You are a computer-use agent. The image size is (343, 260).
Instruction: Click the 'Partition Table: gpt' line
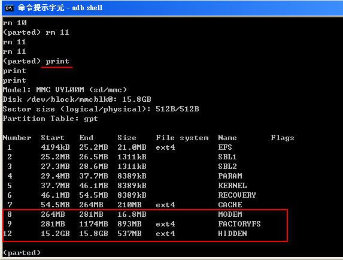[x=50, y=119]
